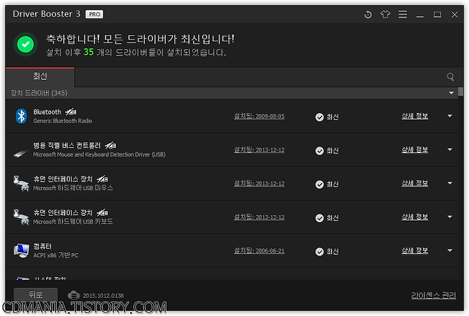Expand the Bluetooth row dropdown arrow
Viewport: 469px width, 316px height.
pyautogui.click(x=449, y=116)
